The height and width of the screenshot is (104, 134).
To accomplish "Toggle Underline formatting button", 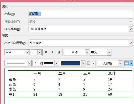I will [59, 52].
